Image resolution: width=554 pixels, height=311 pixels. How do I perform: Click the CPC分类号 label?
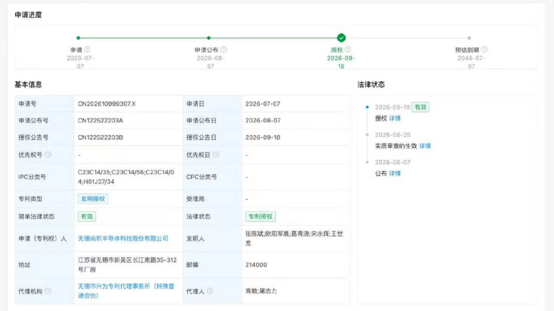point(202,177)
